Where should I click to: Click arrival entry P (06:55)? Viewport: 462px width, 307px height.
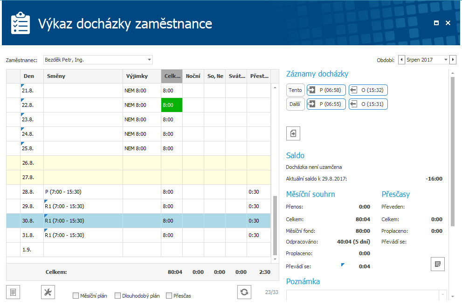[x=326, y=104]
